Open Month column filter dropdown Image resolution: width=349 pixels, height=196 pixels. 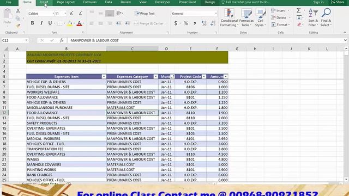tap(172, 76)
